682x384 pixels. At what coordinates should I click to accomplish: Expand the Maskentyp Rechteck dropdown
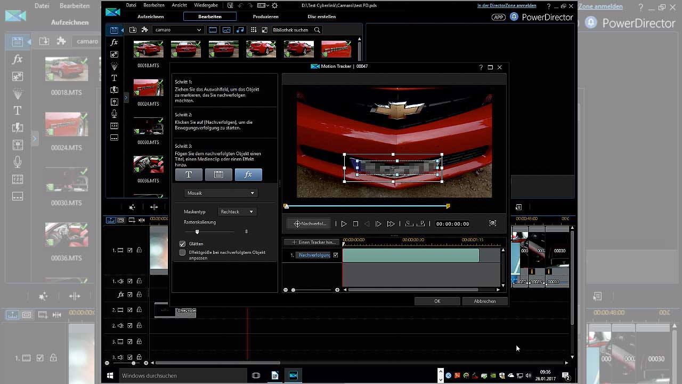click(x=237, y=212)
